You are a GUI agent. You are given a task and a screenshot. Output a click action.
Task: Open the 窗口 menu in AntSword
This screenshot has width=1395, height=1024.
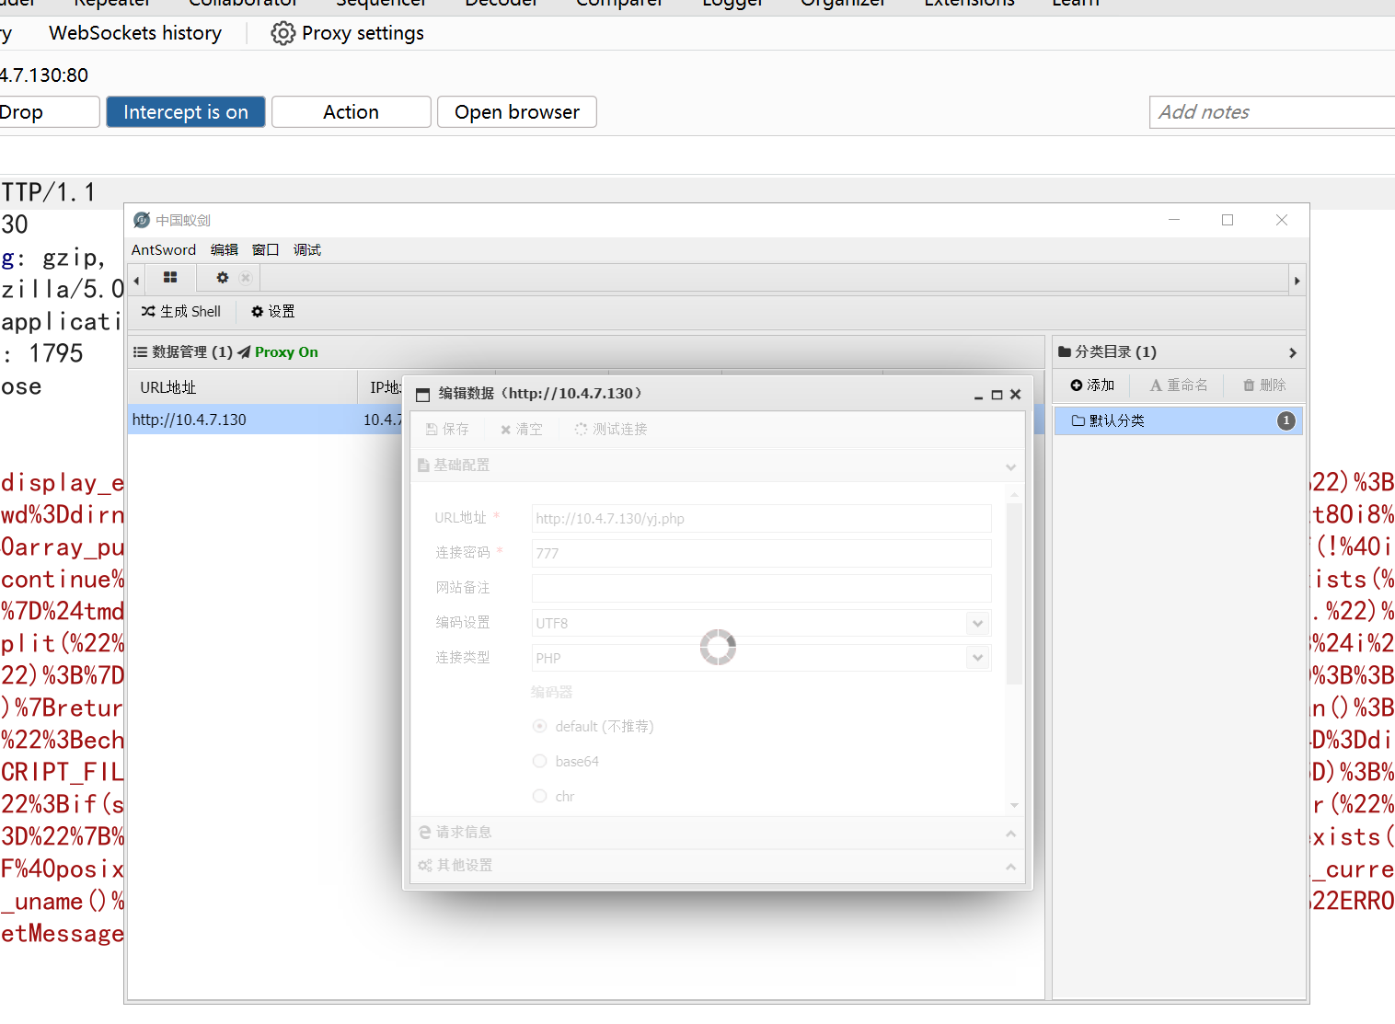tap(265, 249)
